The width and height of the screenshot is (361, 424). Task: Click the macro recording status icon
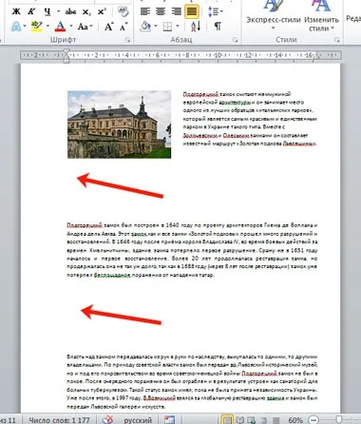[x=169, y=420]
